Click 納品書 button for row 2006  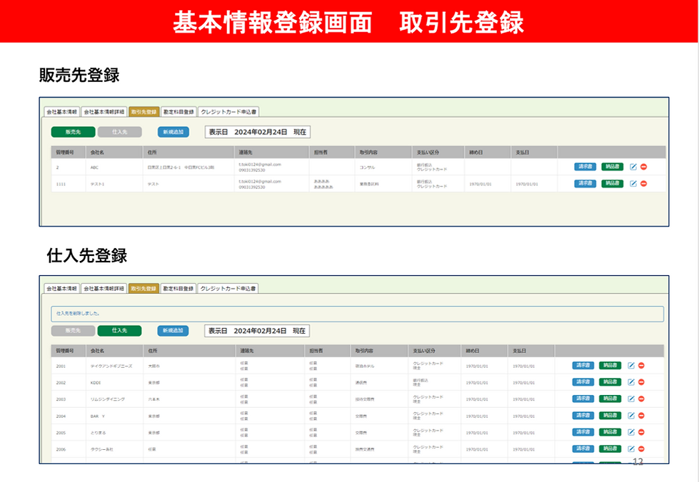(x=610, y=448)
